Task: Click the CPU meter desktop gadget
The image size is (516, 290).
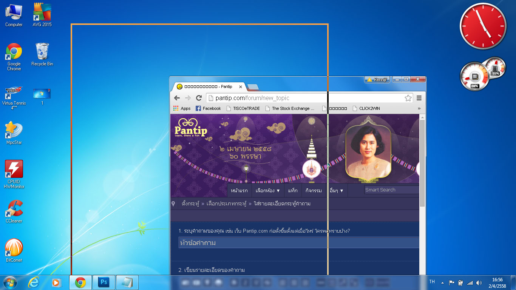Action: point(475,77)
